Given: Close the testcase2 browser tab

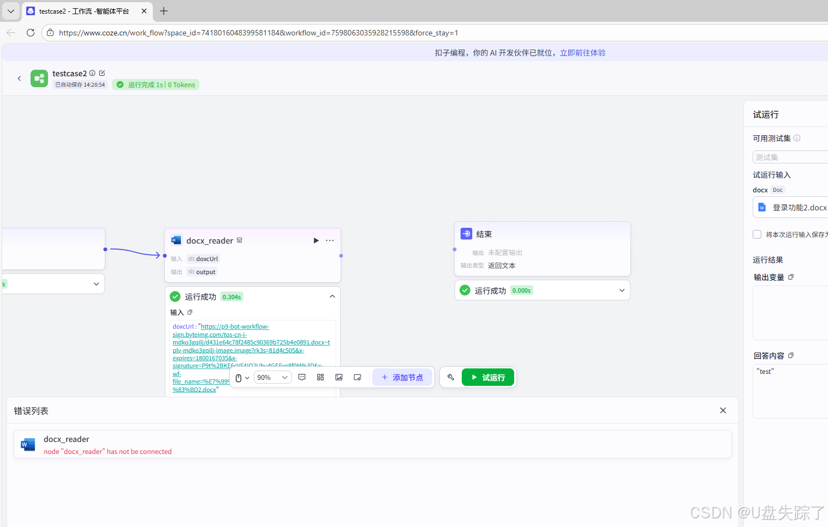Looking at the screenshot, I should click(144, 11).
